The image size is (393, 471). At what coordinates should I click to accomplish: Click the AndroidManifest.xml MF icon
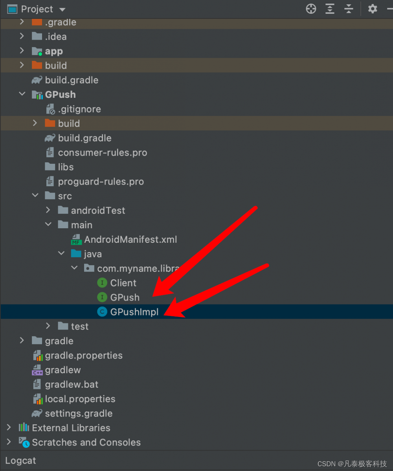click(76, 239)
